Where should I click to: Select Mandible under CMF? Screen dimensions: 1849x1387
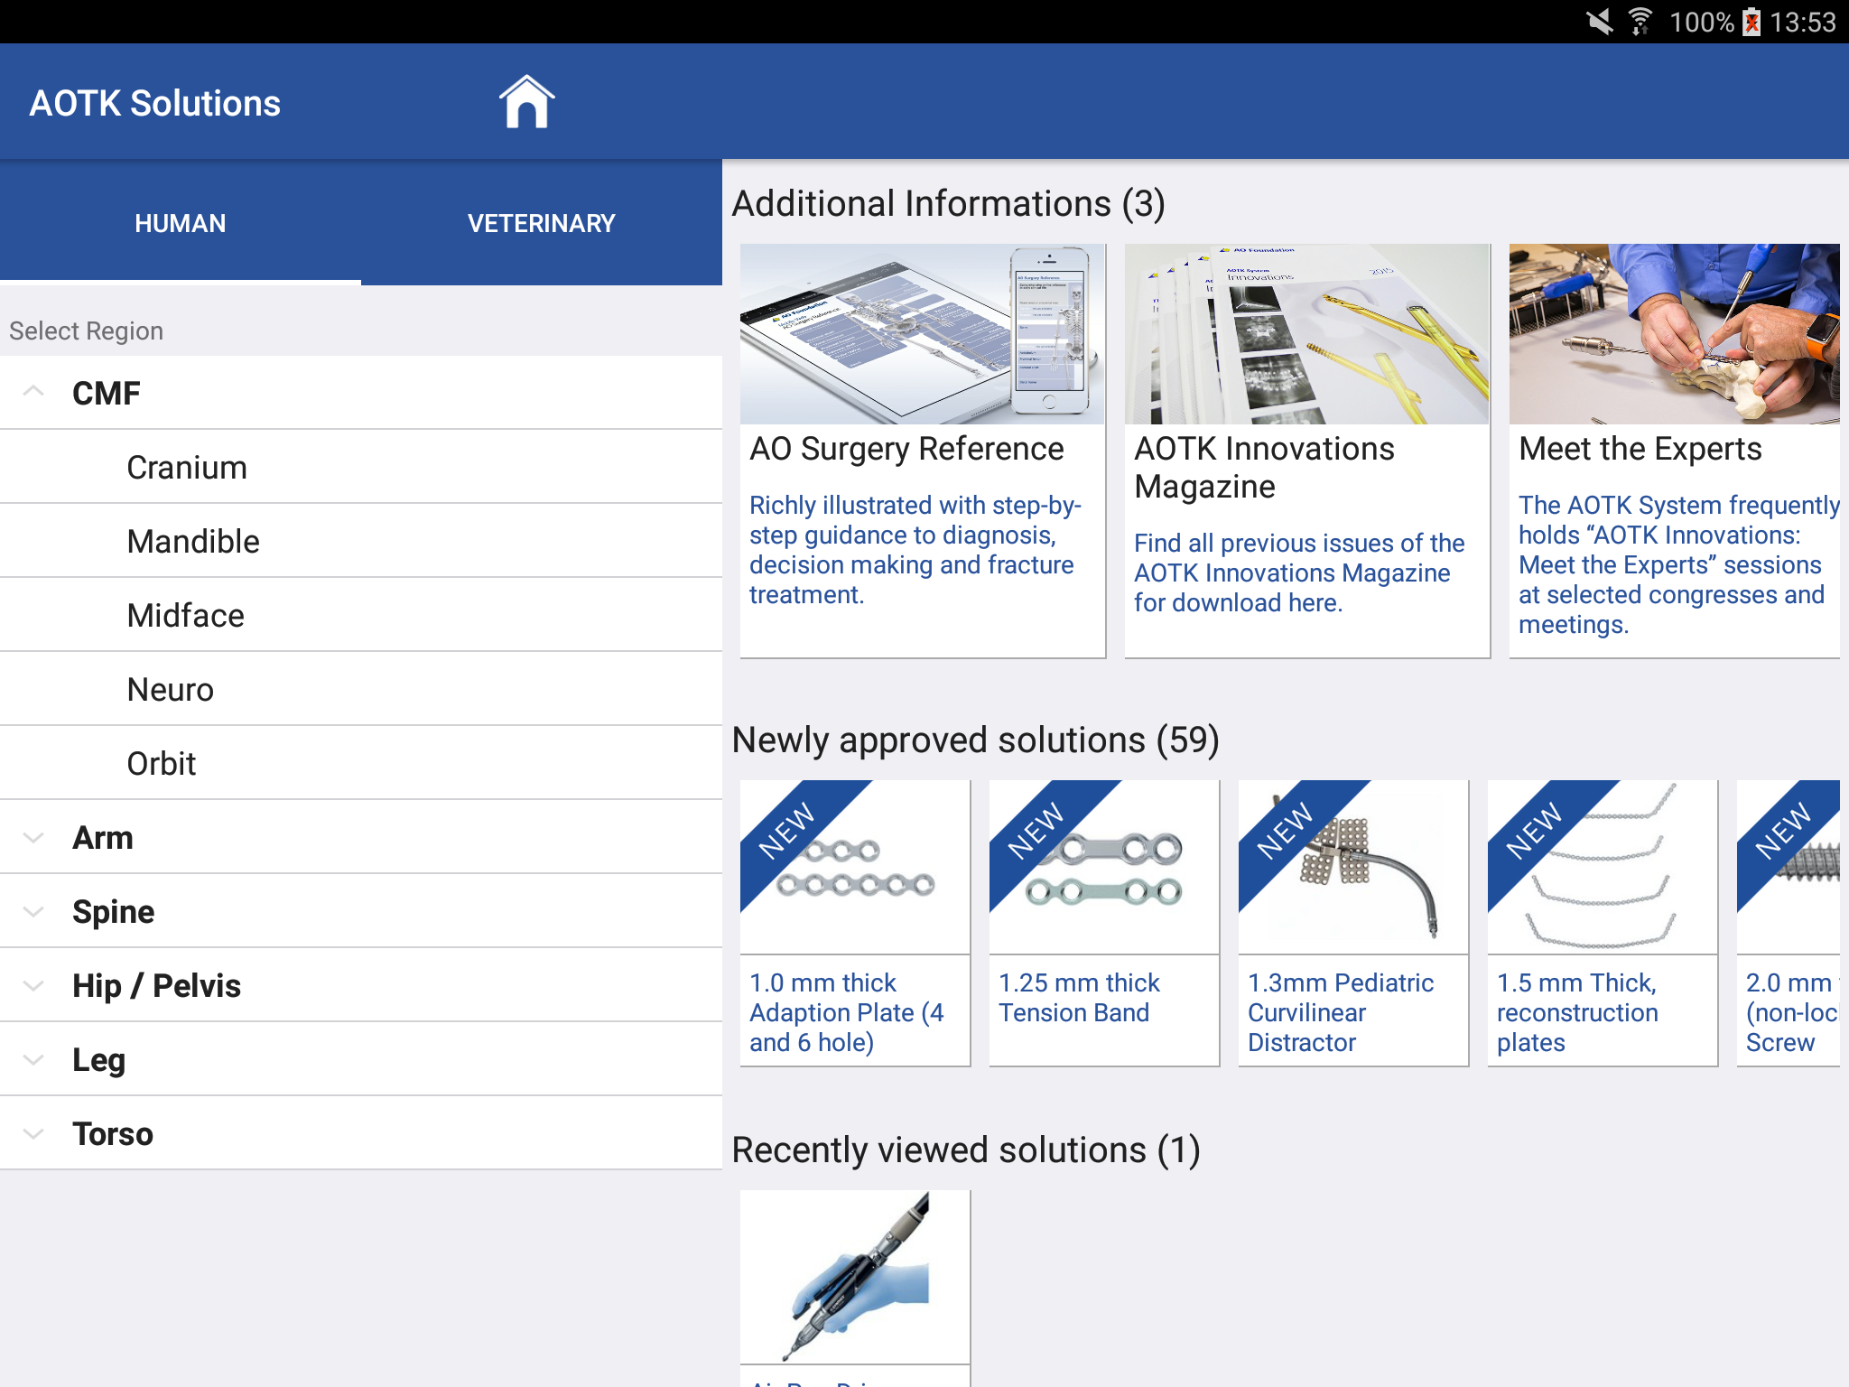(x=361, y=541)
